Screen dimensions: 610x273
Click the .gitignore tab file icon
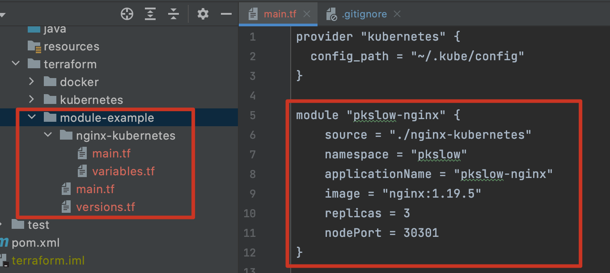[331, 14]
